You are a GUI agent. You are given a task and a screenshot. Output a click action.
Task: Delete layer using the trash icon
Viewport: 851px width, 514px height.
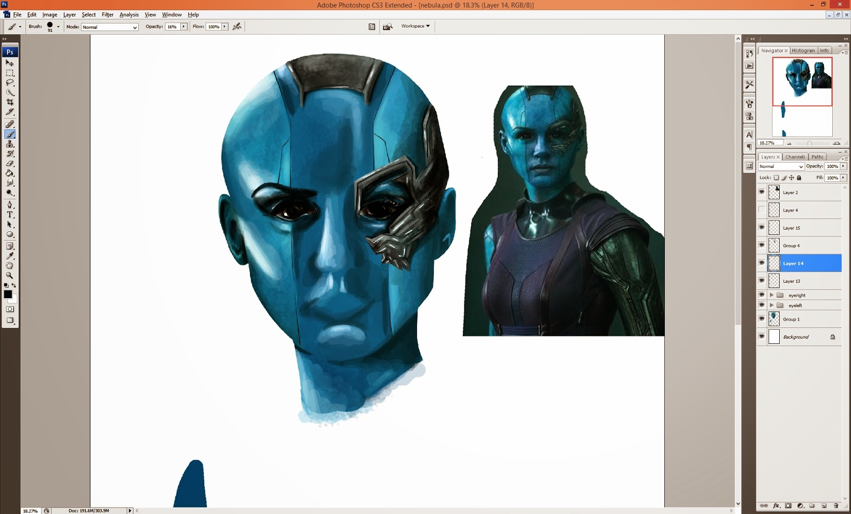pyautogui.click(x=836, y=506)
